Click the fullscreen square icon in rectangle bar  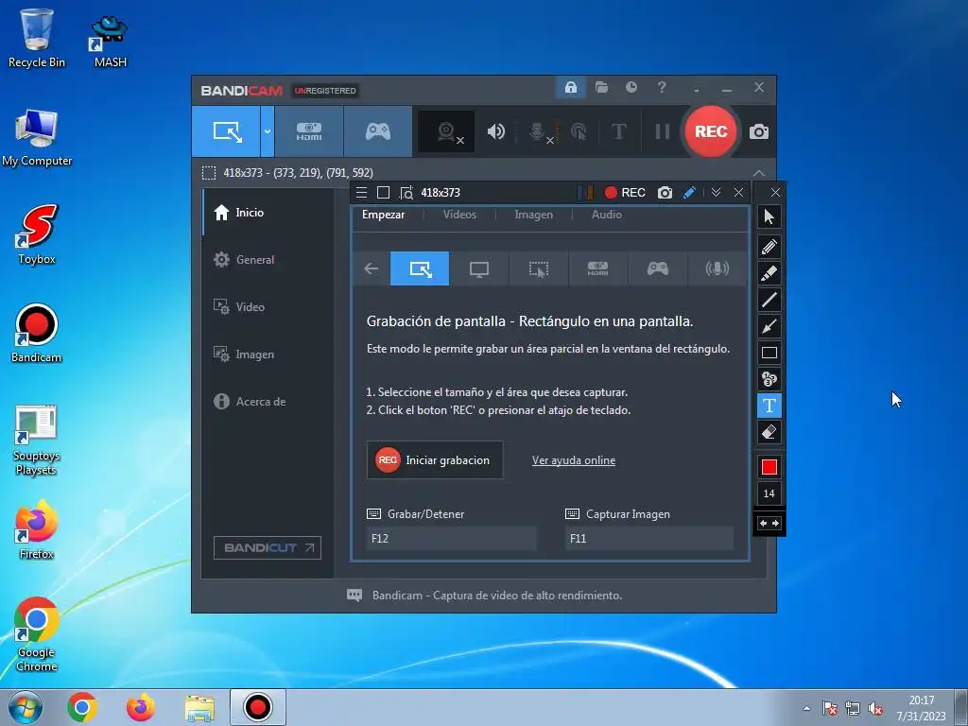(384, 193)
